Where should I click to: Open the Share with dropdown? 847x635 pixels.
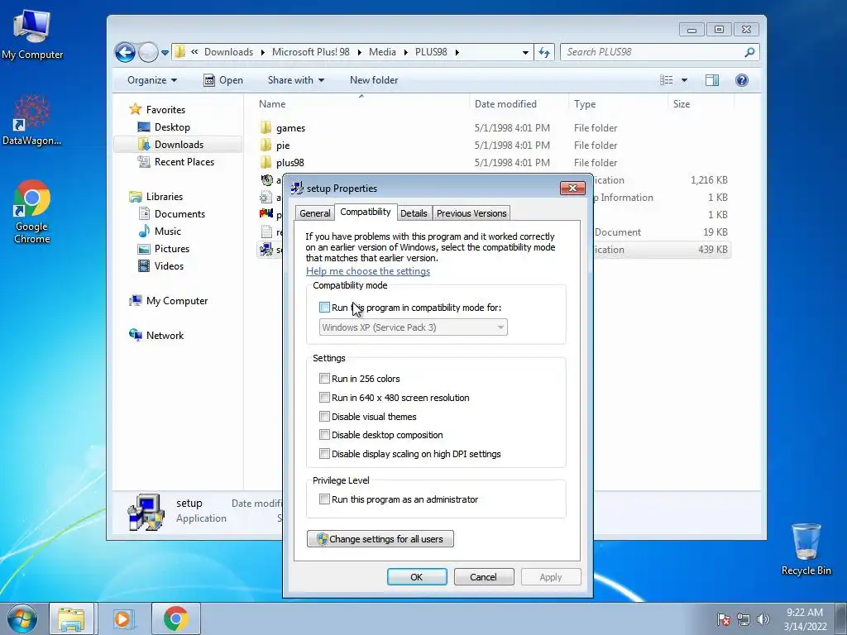click(295, 80)
